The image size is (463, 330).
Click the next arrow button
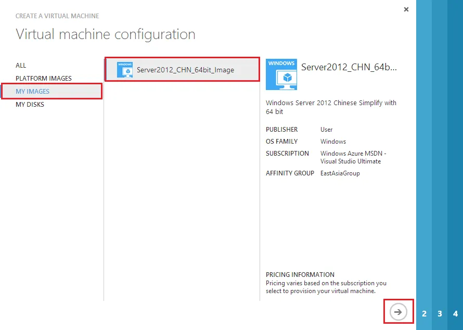(x=398, y=312)
